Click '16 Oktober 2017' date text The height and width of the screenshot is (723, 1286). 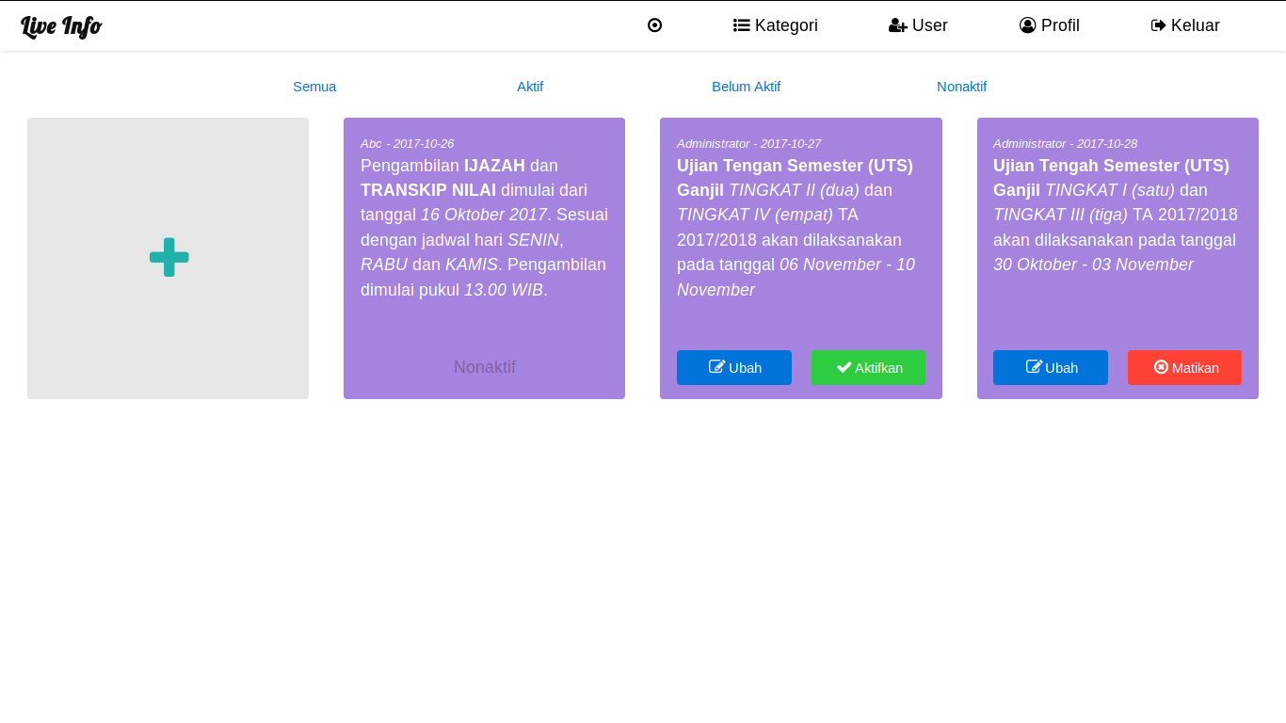(x=484, y=215)
